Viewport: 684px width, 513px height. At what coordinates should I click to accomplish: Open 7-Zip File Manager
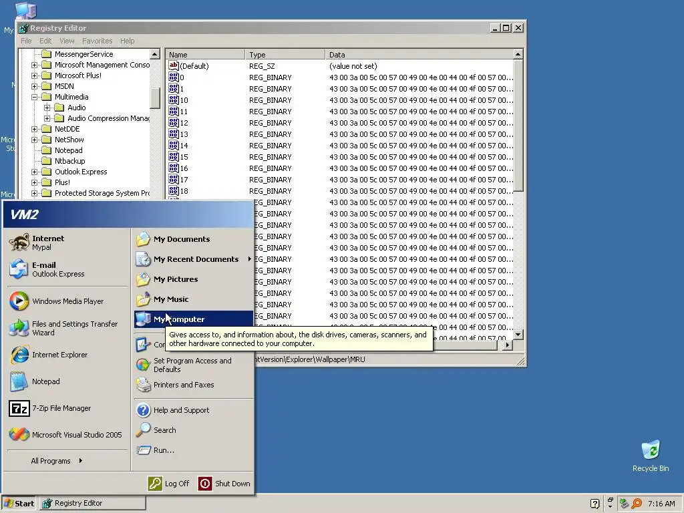click(67, 408)
